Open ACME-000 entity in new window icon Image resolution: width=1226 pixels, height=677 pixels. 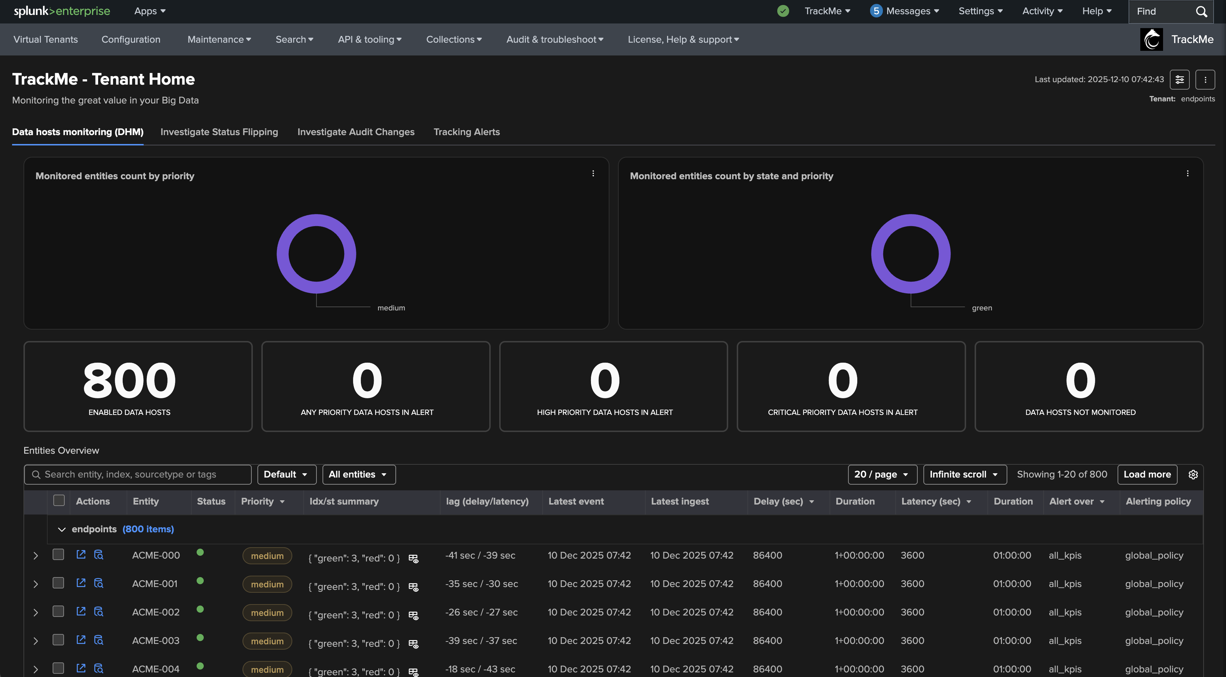click(x=81, y=554)
